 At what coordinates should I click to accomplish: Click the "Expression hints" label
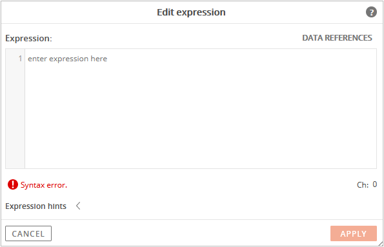[x=35, y=206]
